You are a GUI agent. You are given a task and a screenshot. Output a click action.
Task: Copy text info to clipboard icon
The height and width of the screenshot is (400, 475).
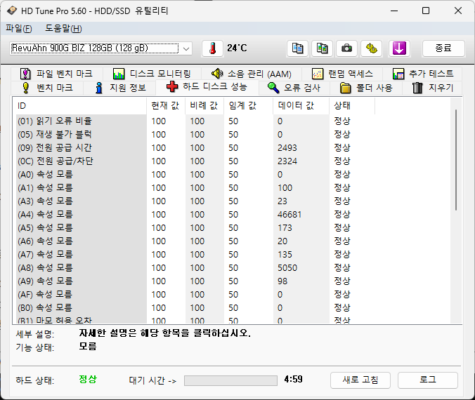[297, 48]
